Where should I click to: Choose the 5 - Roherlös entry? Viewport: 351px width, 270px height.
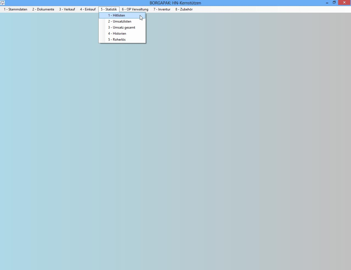pos(122,40)
